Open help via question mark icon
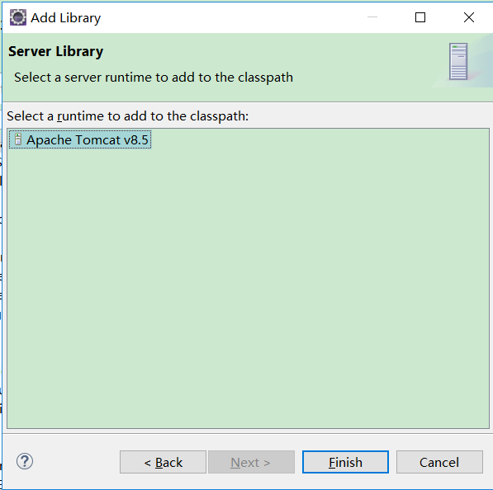This screenshot has height=490, width=493. 25,461
